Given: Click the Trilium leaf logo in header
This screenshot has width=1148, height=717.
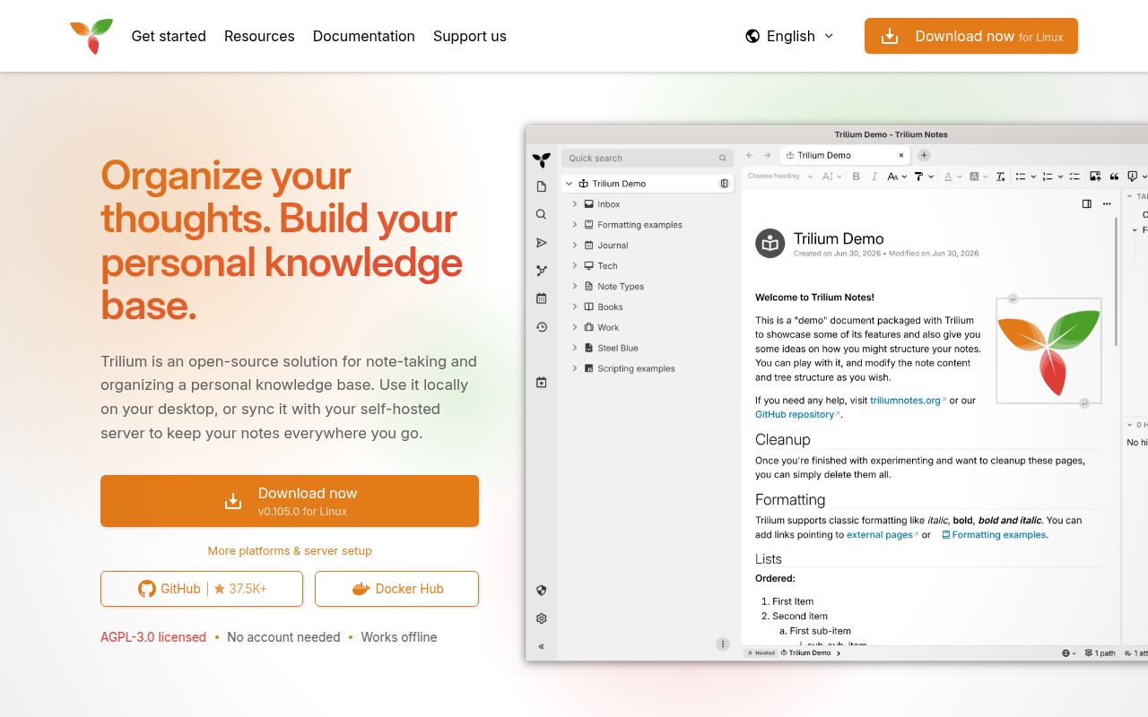Looking at the screenshot, I should click(91, 36).
